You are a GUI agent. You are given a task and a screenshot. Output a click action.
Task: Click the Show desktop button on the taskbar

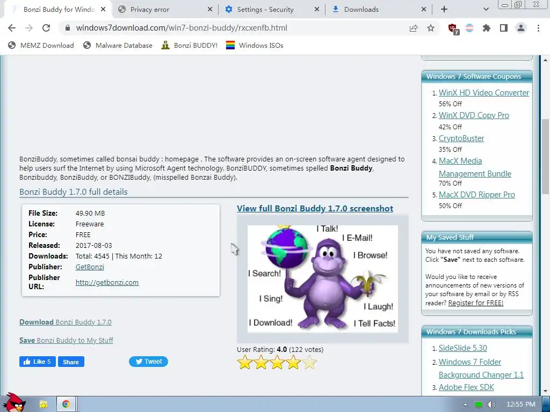click(546, 404)
